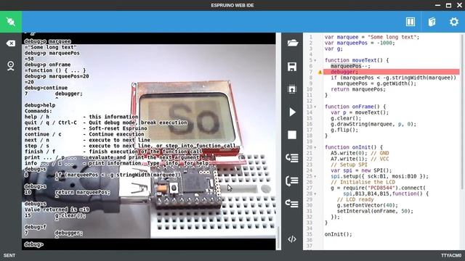Save the code with the floppy disk icon
The height and width of the screenshot is (261, 465).
(292, 67)
